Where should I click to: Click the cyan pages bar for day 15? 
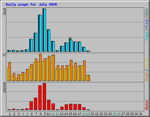coord(71,46)
